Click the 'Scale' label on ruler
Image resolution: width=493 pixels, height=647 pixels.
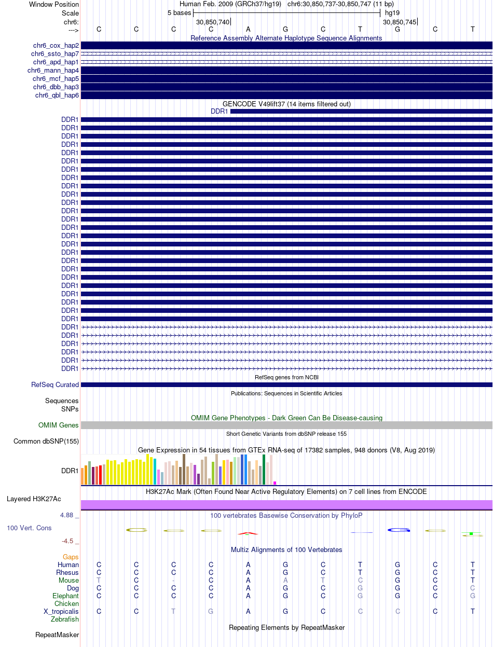pos(70,13)
